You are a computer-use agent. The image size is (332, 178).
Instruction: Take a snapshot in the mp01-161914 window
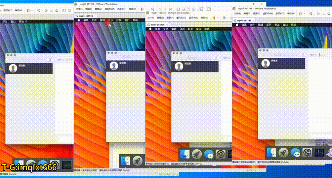(x=160, y=9)
